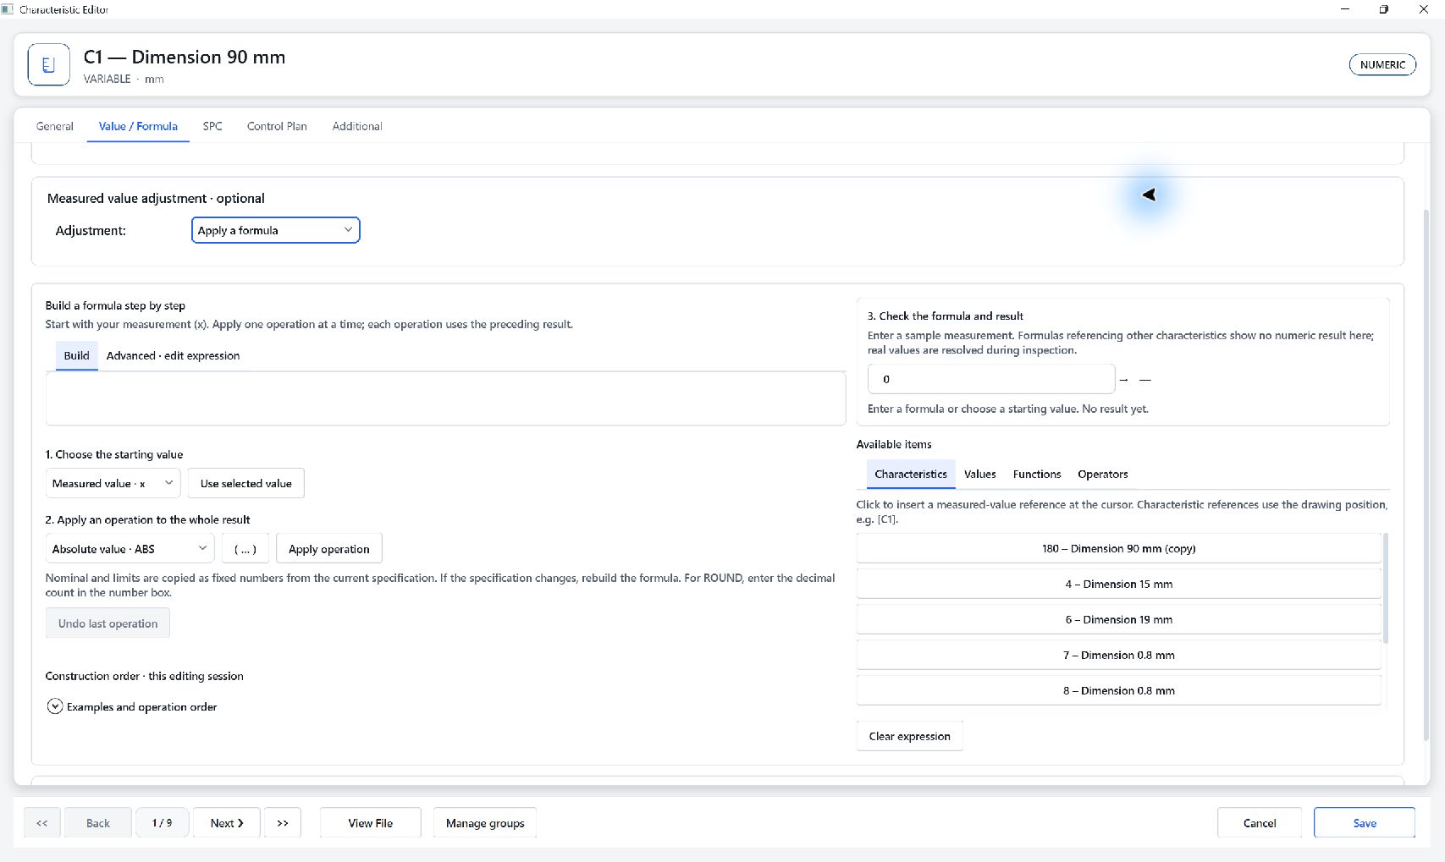The height and width of the screenshot is (862, 1445).
Task: Click Apply operation button
Action: coord(329,548)
